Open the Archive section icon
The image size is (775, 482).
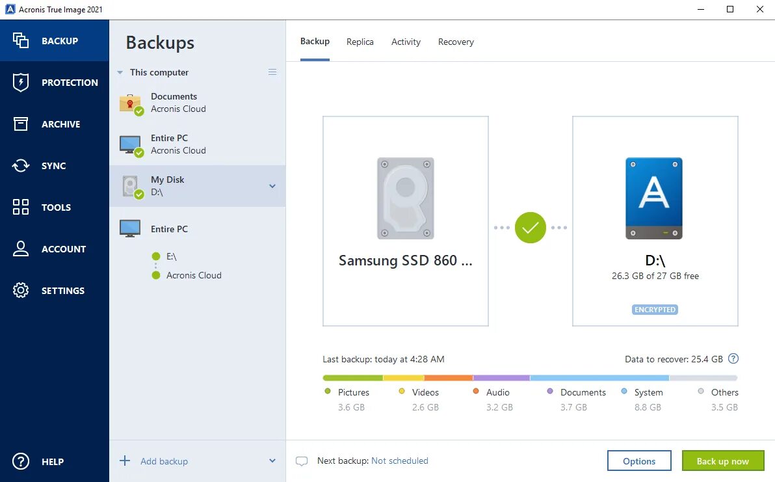[x=21, y=124]
